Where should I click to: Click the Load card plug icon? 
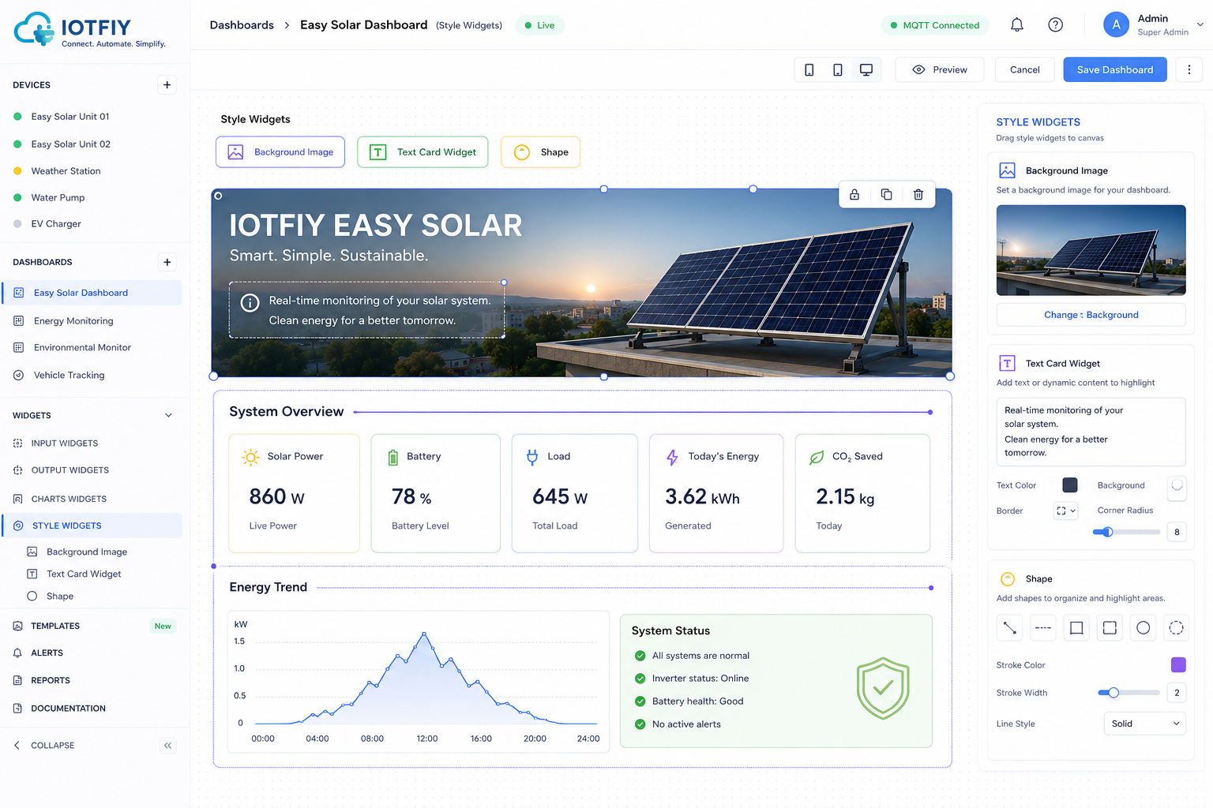532,457
